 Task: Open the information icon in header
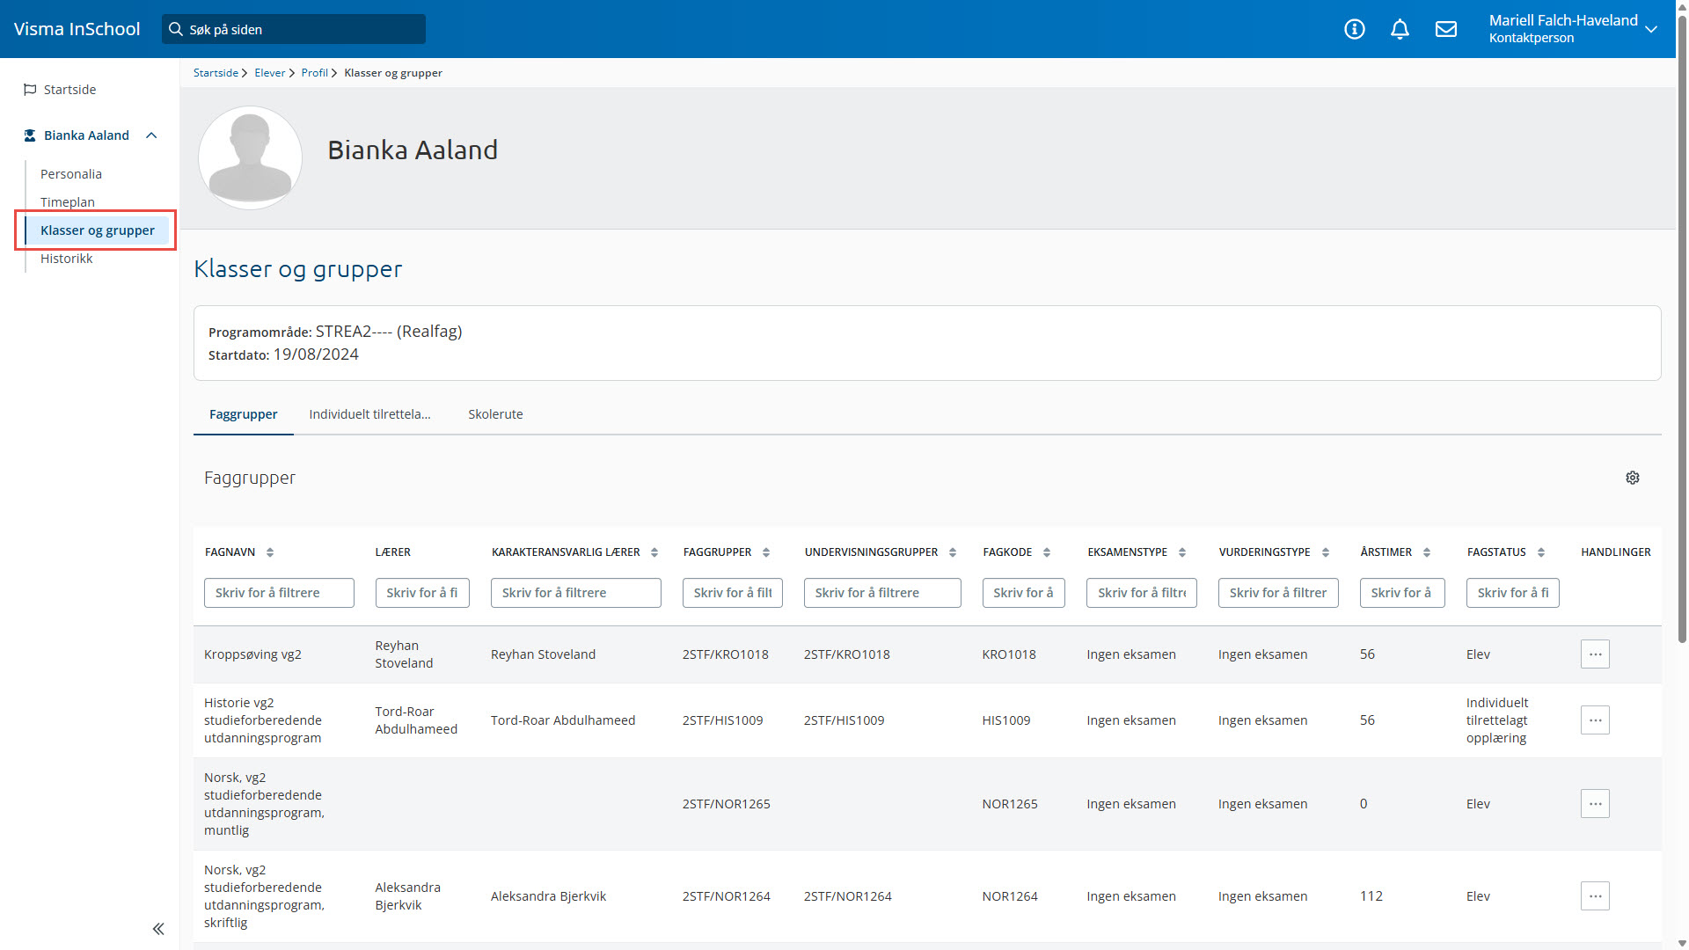pos(1355,29)
